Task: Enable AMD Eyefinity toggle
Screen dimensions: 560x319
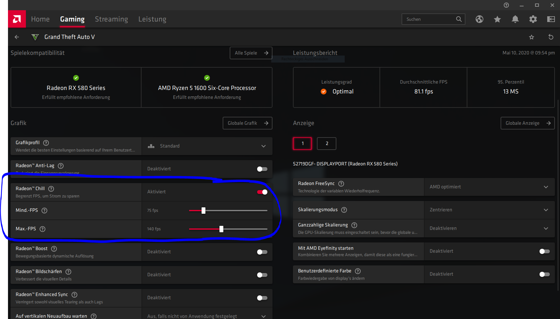Action: tap(545, 251)
